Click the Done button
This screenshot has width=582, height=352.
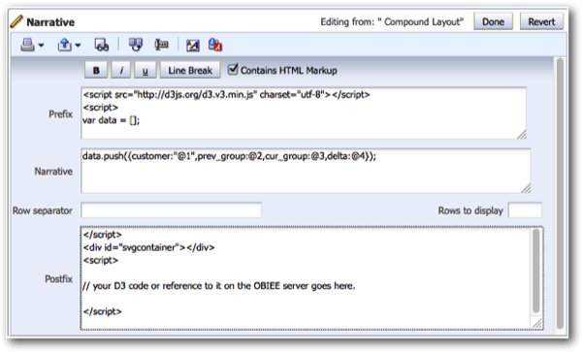click(493, 21)
